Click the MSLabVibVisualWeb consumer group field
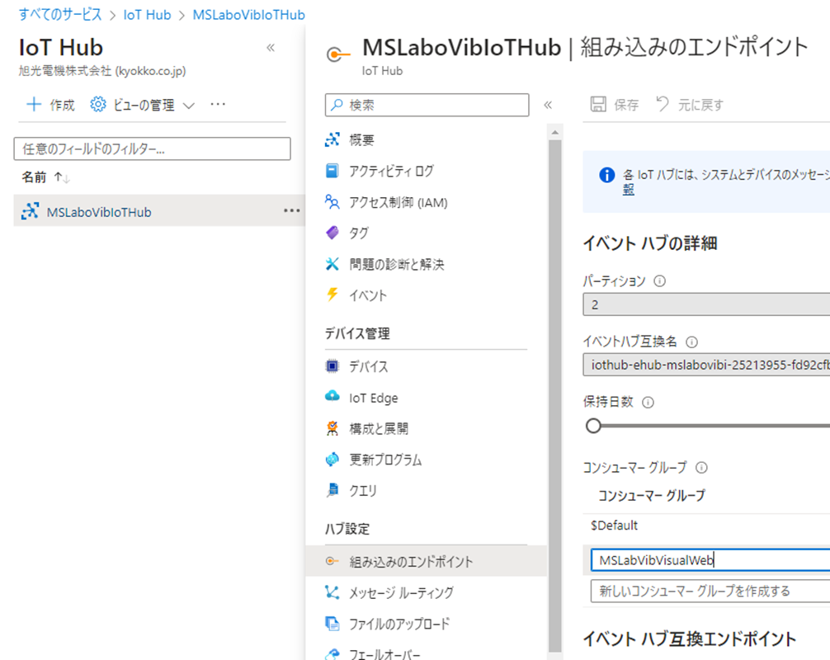 710,560
